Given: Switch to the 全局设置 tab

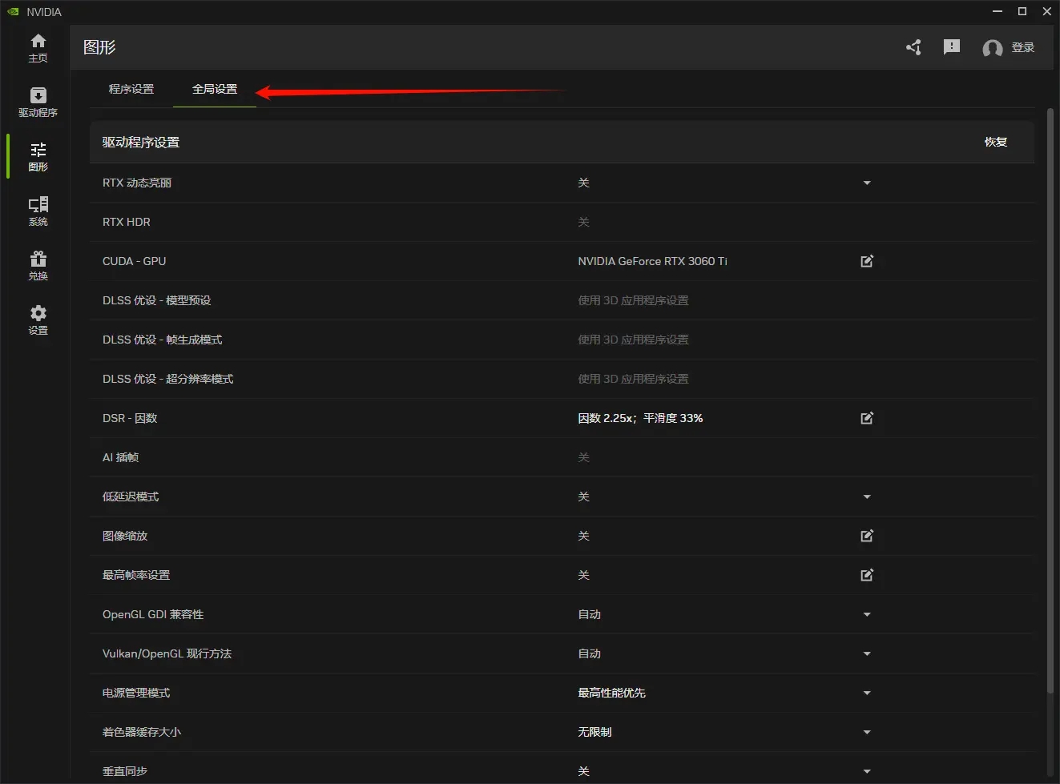Looking at the screenshot, I should [x=215, y=89].
